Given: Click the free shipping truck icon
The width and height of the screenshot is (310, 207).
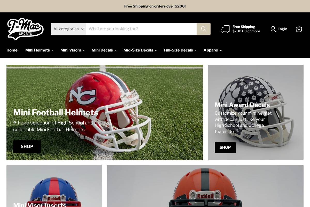Looking at the screenshot, I should (x=225, y=29).
